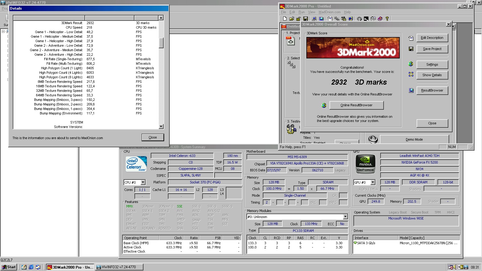Viewport: 482px width, 271px height.
Task: Open the memory module #0 dropdown
Action: (345, 217)
